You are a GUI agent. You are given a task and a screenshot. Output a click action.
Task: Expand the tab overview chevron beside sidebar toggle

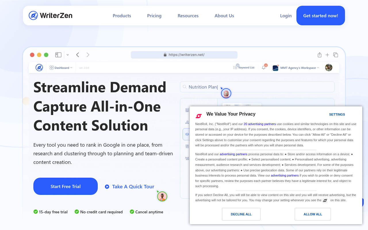[x=67, y=55]
